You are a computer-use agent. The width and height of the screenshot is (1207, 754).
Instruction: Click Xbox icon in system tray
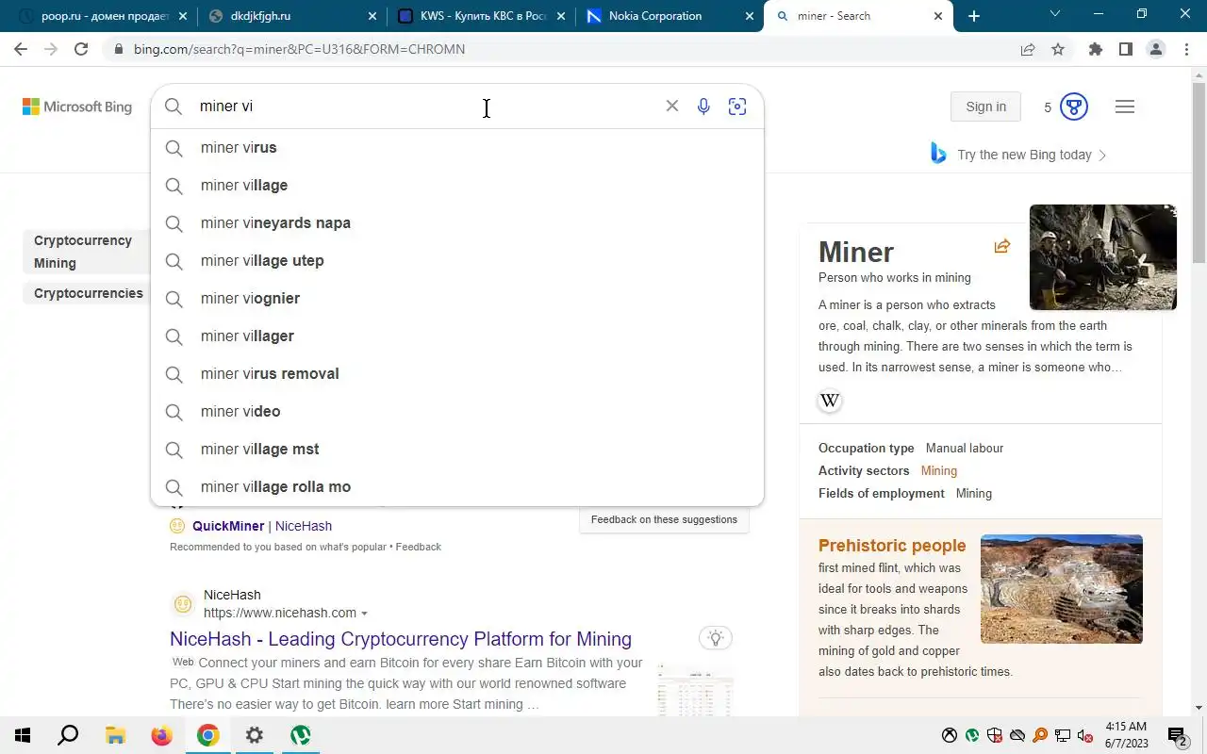pyautogui.click(x=950, y=735)
